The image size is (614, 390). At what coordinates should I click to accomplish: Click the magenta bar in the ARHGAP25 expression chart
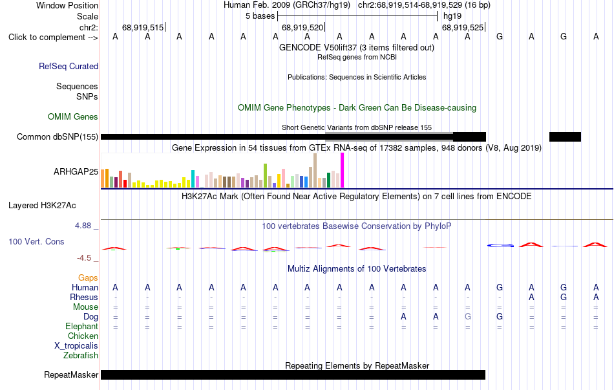click(343, 170)
